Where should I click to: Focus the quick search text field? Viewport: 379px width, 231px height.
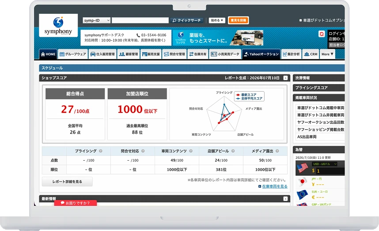pyautogui.click(x=140, y=20)
